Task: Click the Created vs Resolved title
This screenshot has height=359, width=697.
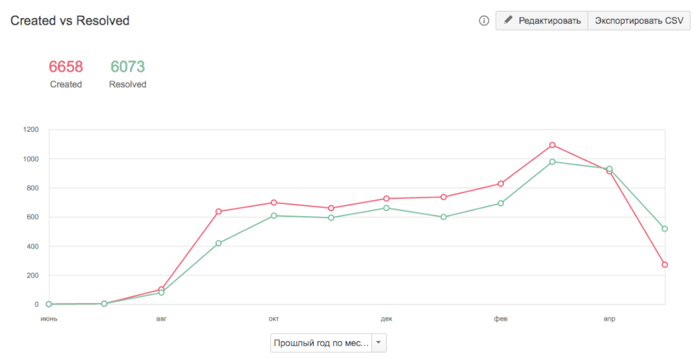Action: [70, 21]
